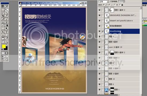The image size is (147, 96).
Task: Open the 正常 blend mode dropdown
Action: click(x=104, y=2)
